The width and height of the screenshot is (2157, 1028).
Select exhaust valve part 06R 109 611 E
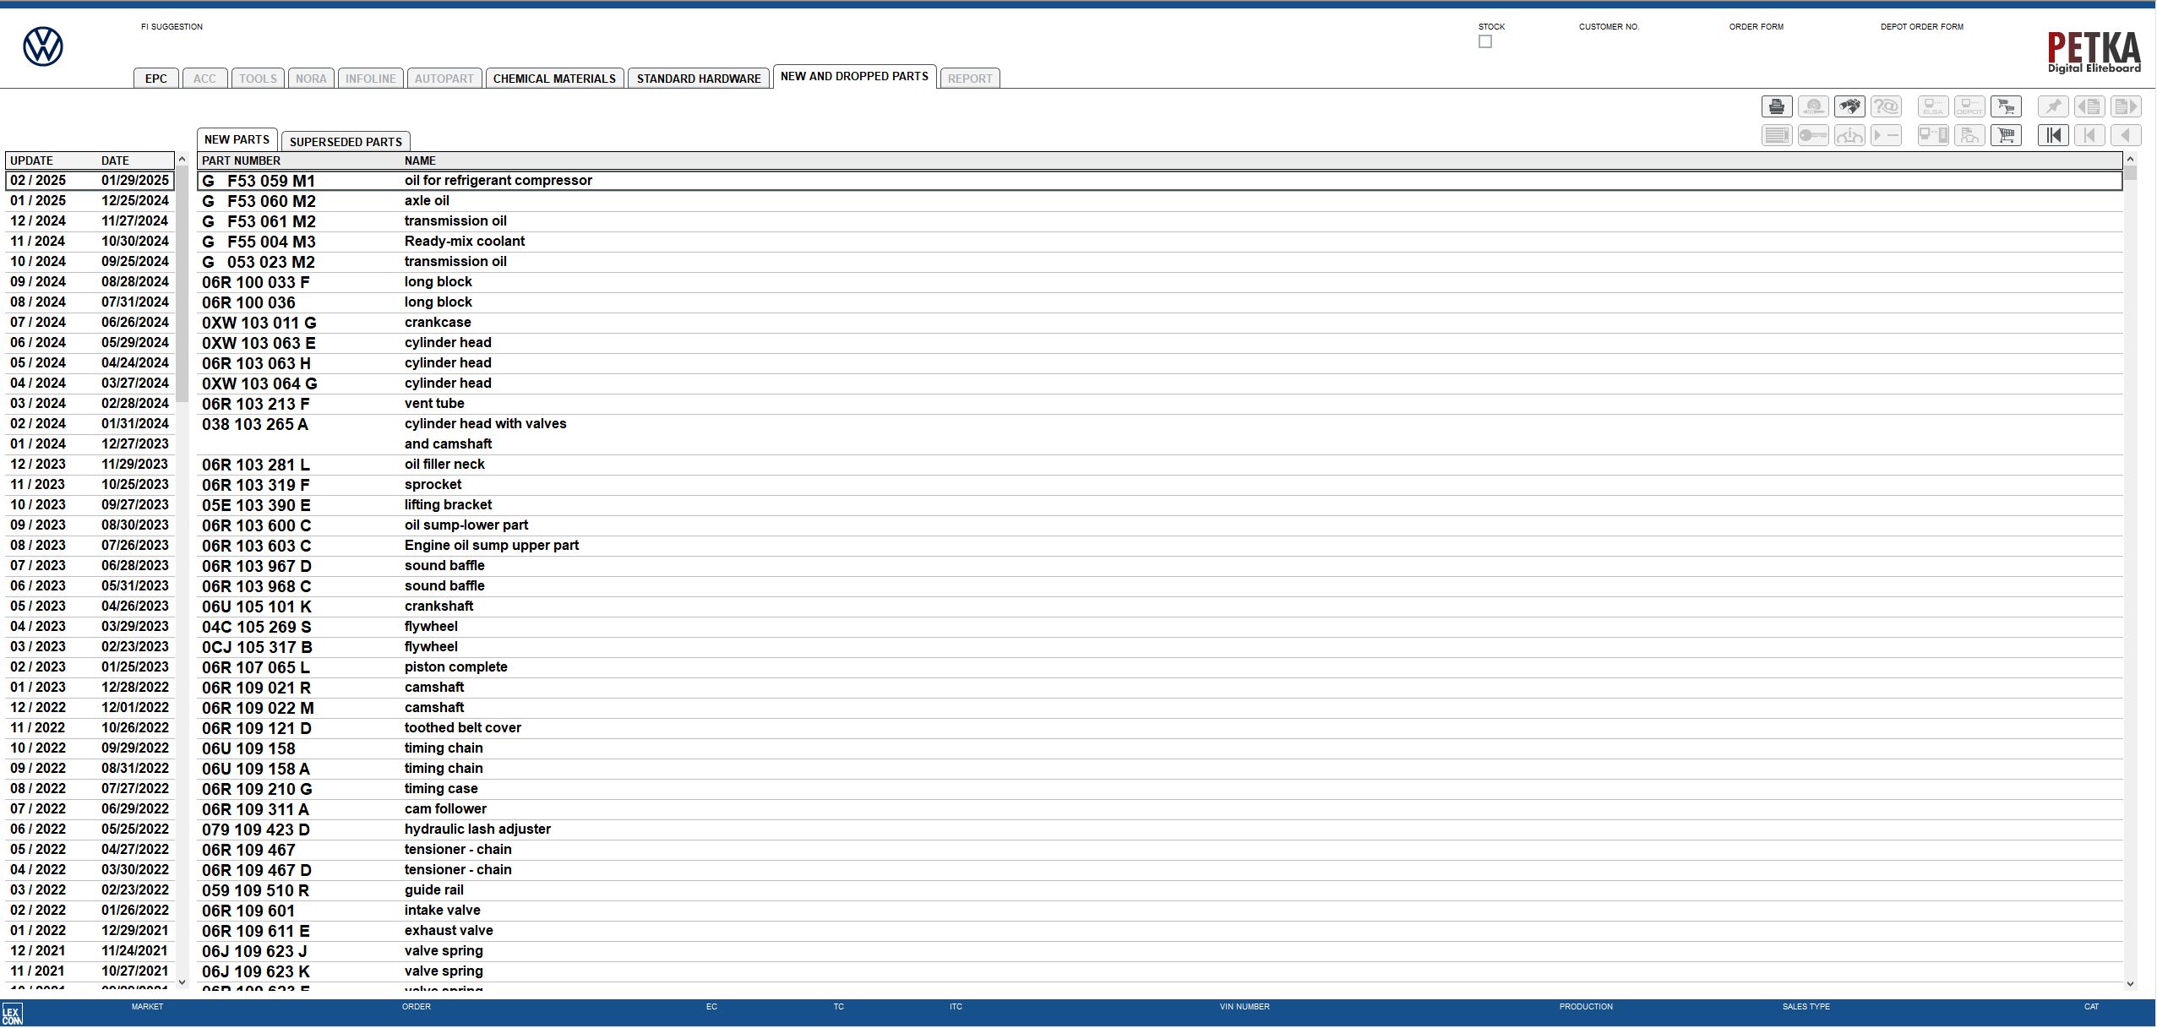pyautogui.click(x=1160, y=931)
